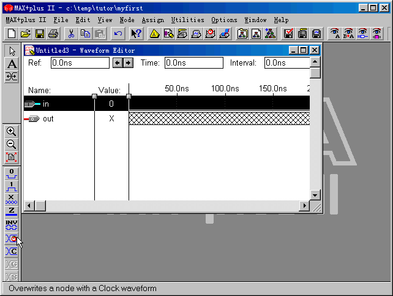Open the Utilities menu
The width and height of the screenshot is (393, 296).
(x=187, y=20)
